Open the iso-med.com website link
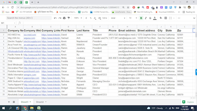197x111 pixels. 30,35
